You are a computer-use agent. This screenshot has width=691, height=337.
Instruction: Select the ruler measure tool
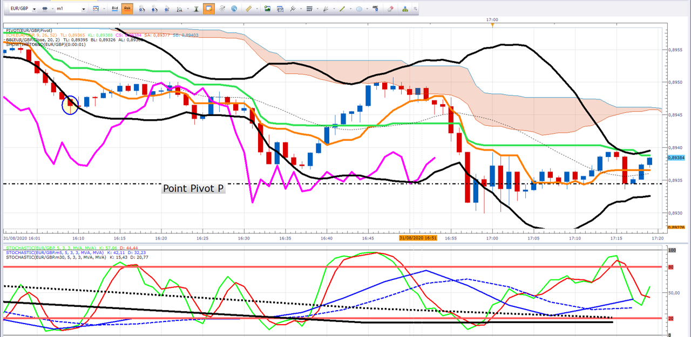[249, 9]
